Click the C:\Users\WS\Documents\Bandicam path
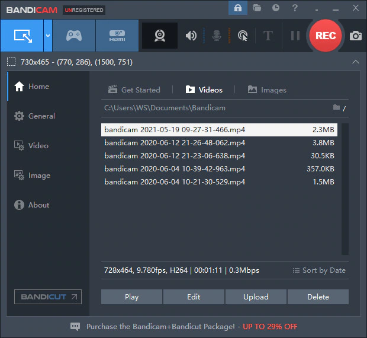The image size is (367, 338). coord(165,108)
